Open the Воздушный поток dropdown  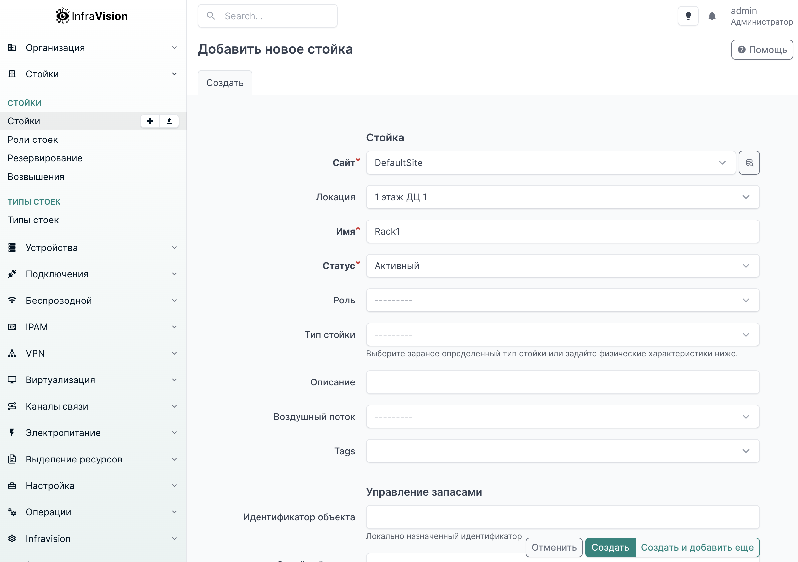tap(562, 416)
